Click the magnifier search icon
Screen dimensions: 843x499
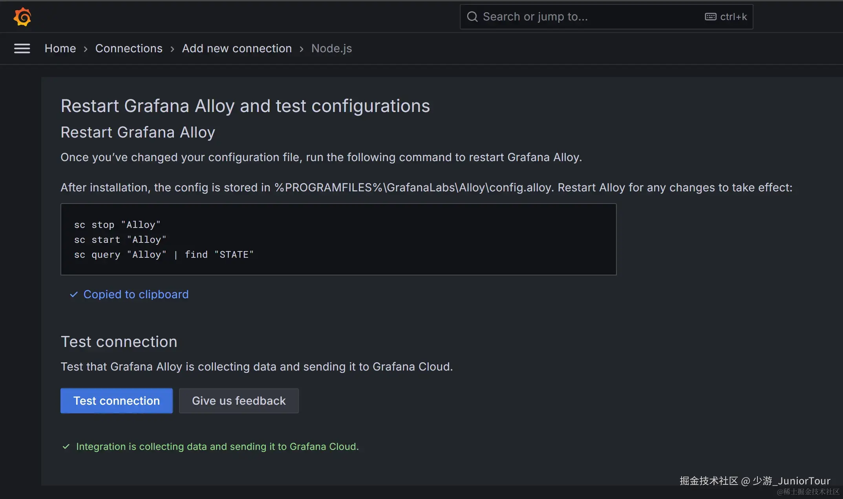pyautogui.click(x=472, y=17)
